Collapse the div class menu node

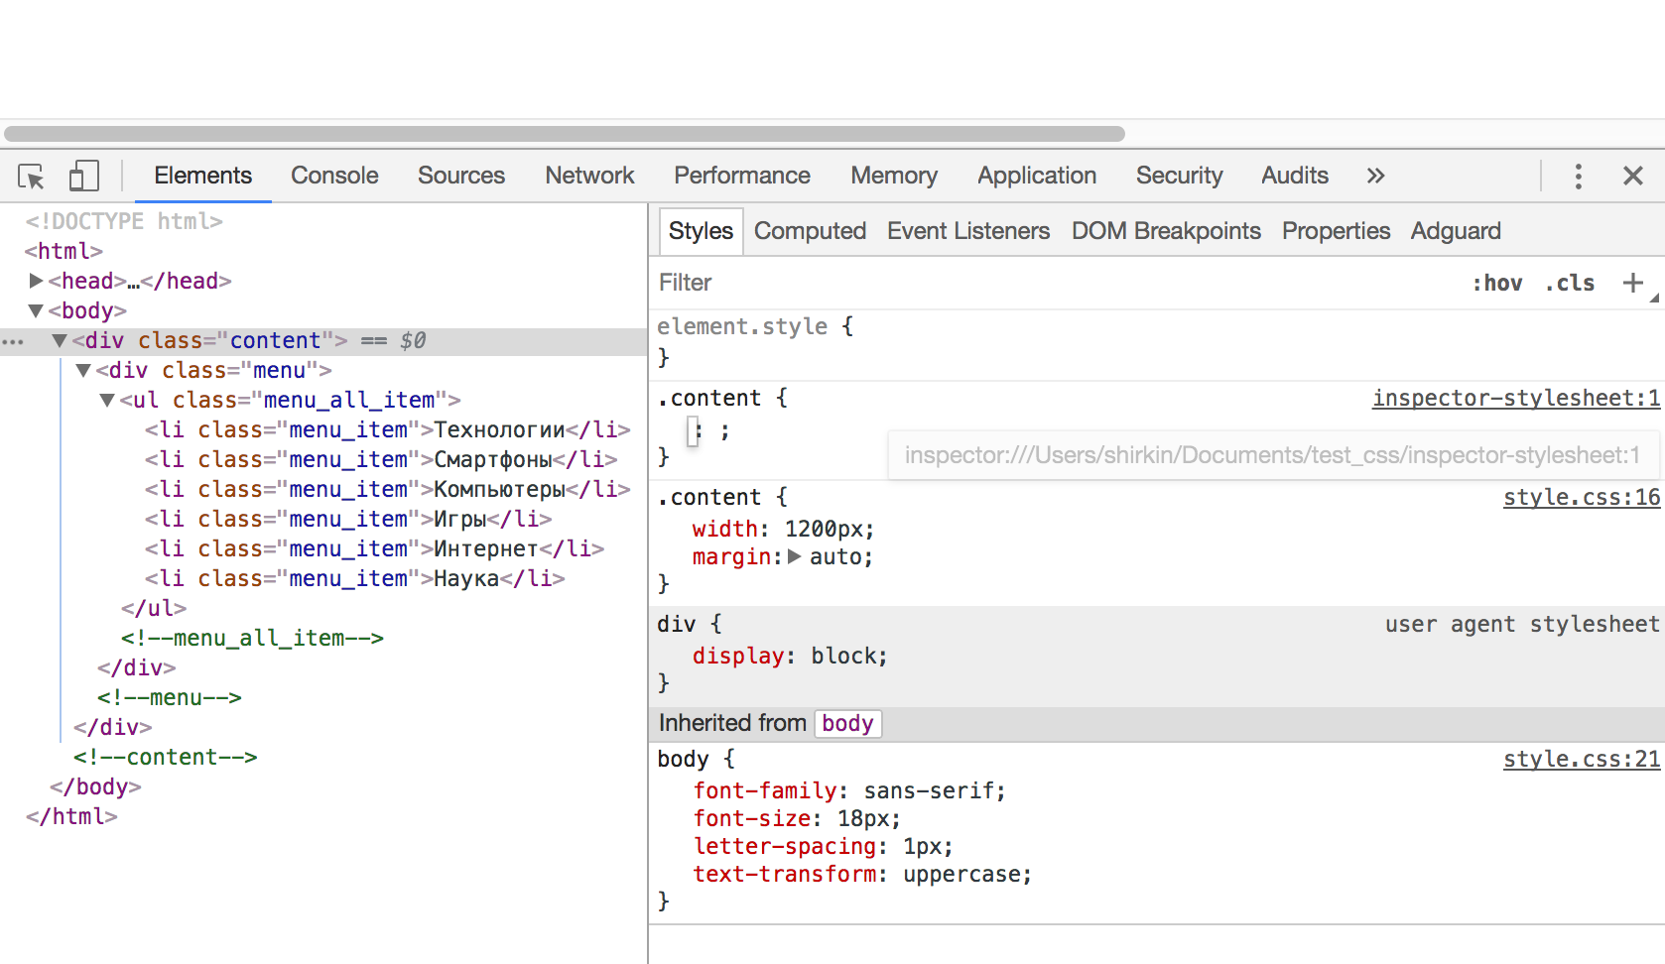[83, 370]
